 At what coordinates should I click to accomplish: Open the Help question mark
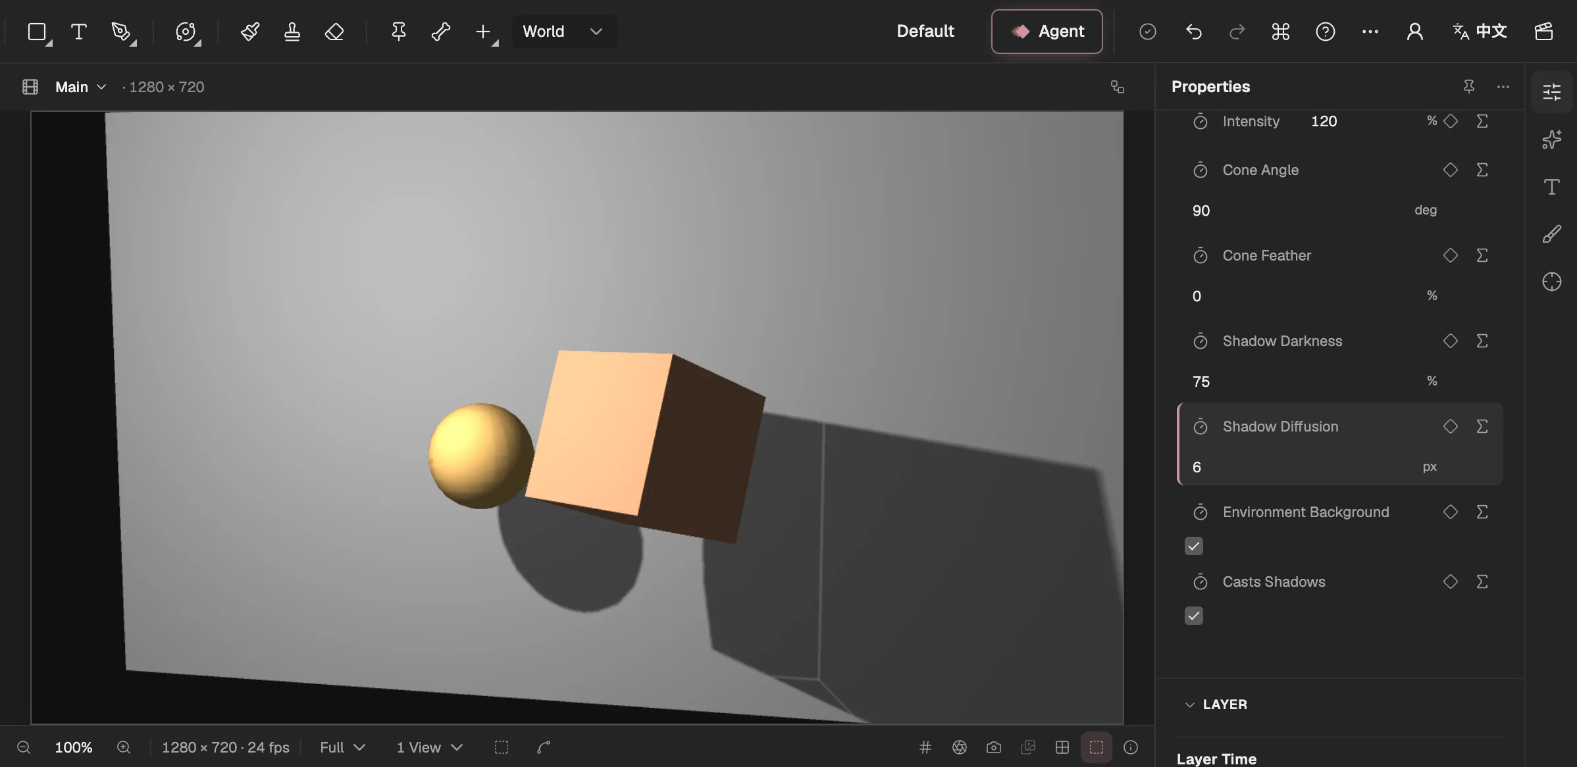[1326, 32]
